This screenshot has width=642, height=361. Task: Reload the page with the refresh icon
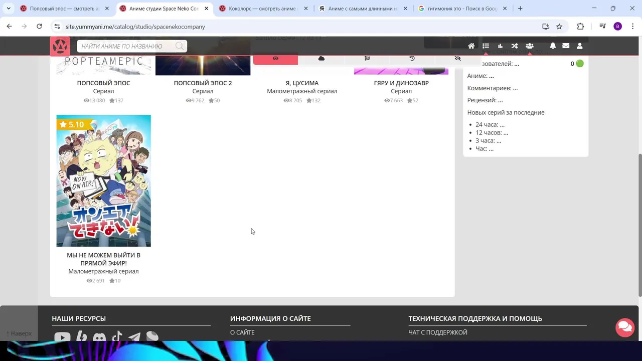[39, 26]
